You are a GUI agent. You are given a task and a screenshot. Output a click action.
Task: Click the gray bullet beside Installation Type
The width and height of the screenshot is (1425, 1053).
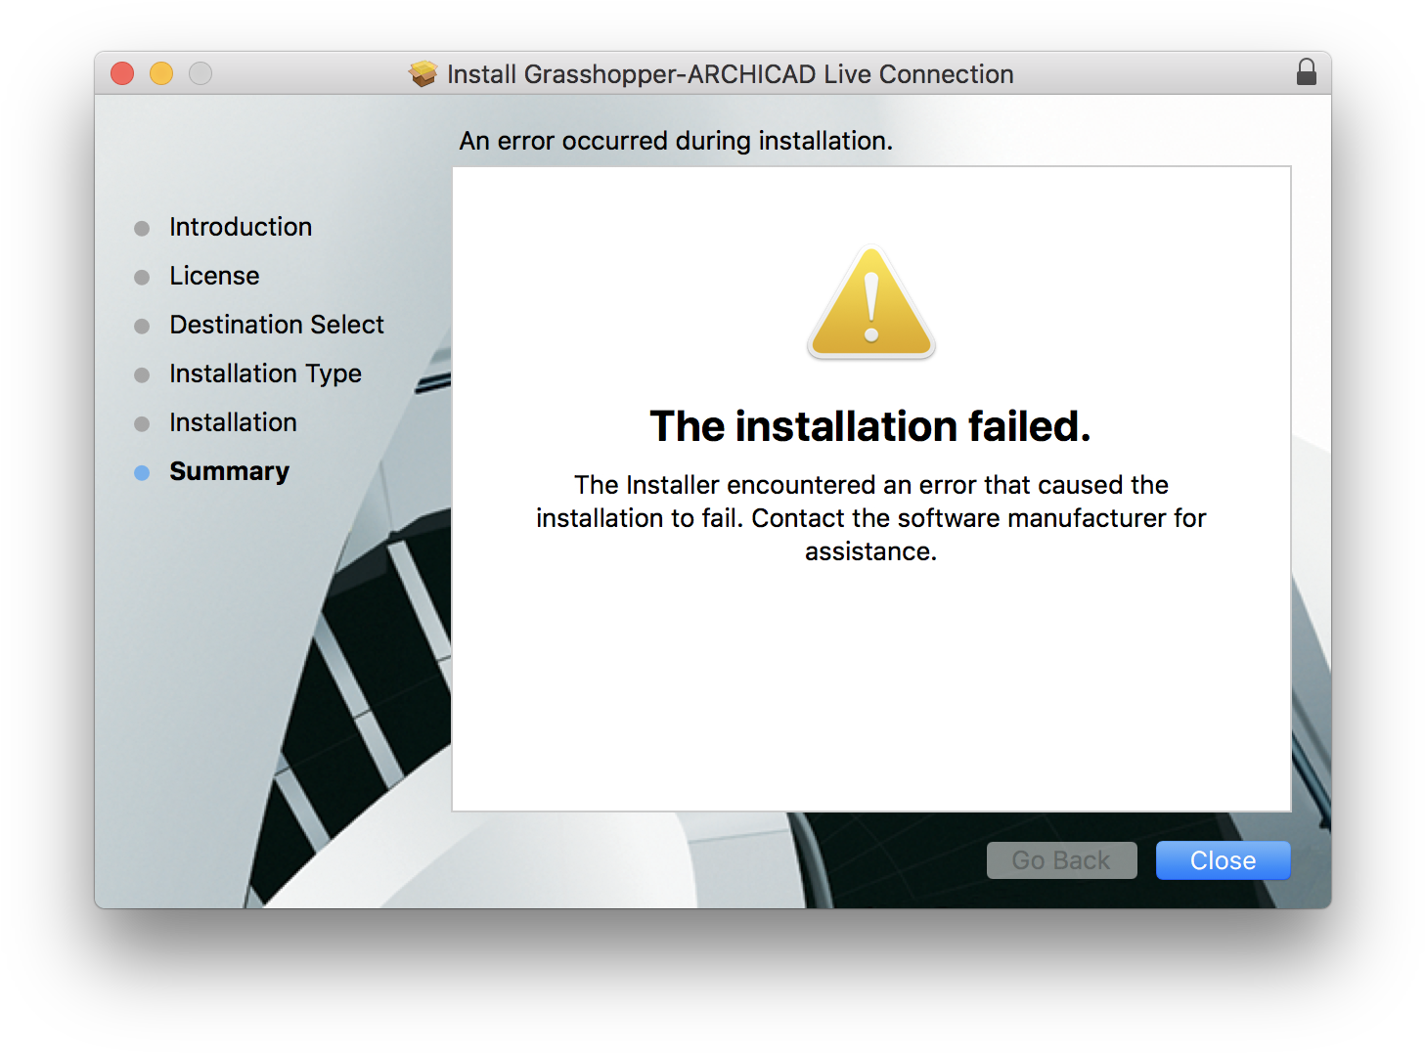(x=142, y=375)
